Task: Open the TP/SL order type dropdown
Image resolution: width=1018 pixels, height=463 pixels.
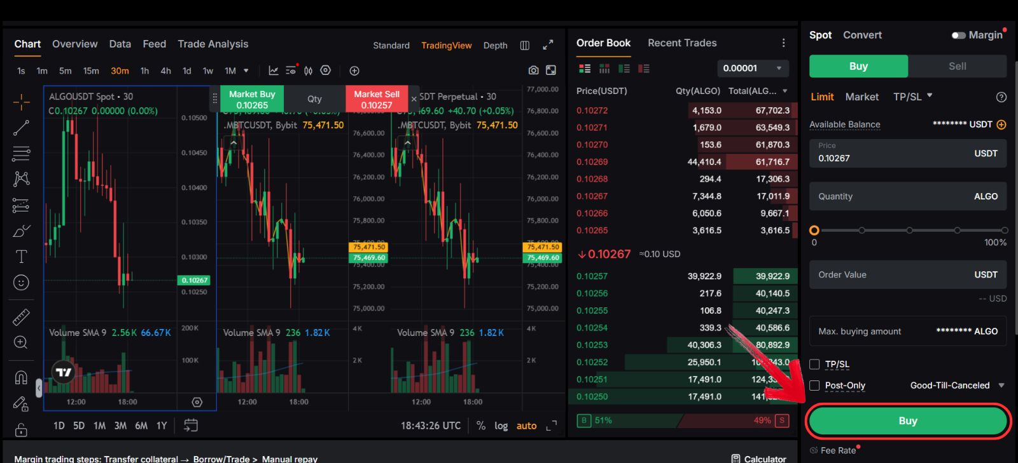Action: coord(913,97)
